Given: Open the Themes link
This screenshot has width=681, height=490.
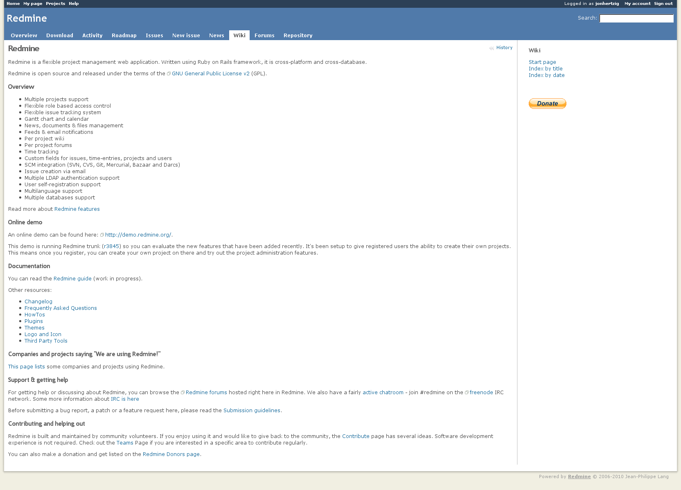Looking at the screenshot, I should [34, 328].
